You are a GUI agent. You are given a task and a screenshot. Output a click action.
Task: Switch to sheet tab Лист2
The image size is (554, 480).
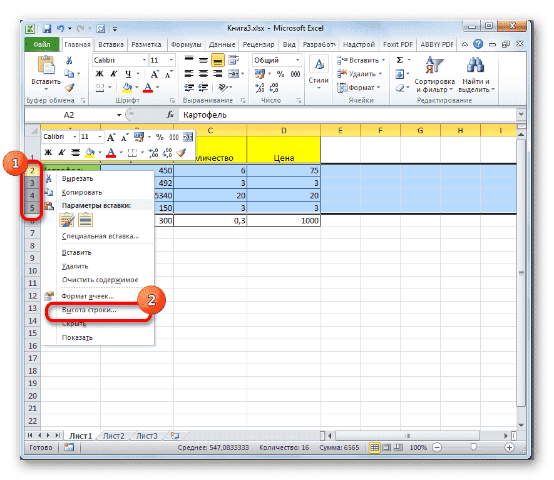[x=114, y=436]
